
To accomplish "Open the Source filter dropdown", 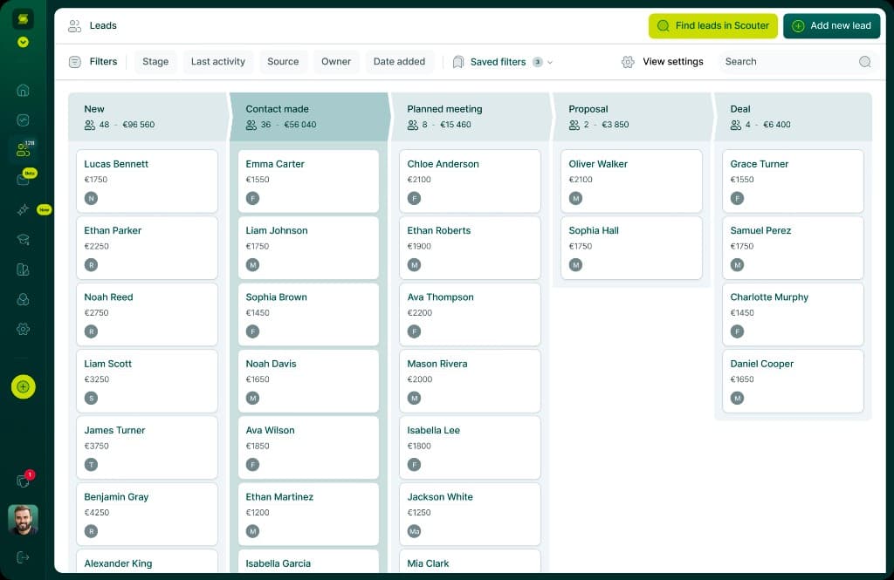I will point(283,62).
